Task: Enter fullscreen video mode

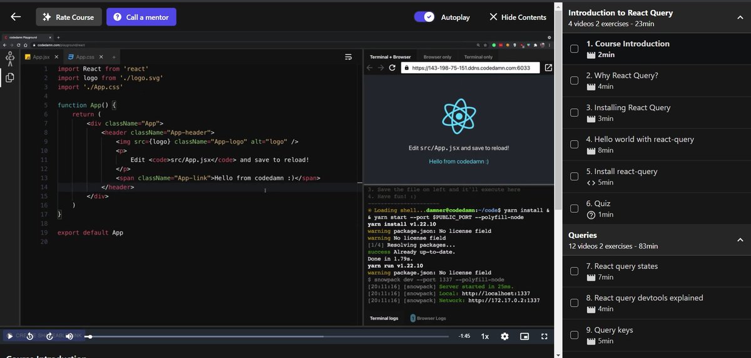Action: pos(544,336)
